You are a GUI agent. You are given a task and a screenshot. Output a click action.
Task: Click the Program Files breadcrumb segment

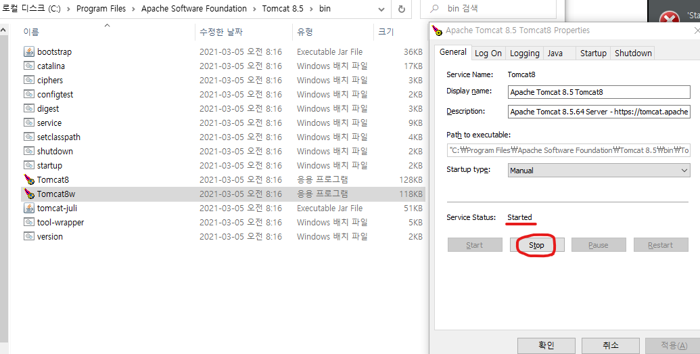(x=101, y=9)
